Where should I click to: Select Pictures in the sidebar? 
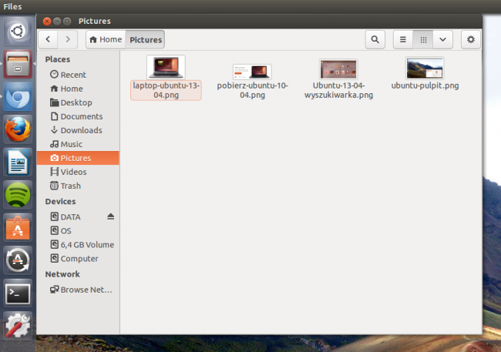click(x=78, y=158)
